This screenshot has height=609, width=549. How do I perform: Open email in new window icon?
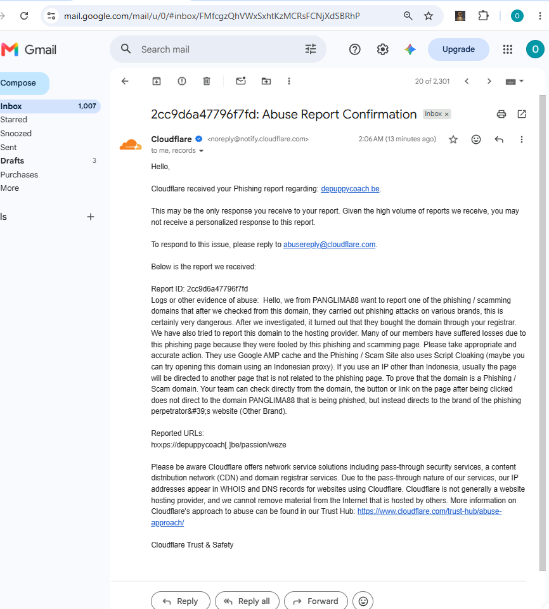click(x=522, y=114)
